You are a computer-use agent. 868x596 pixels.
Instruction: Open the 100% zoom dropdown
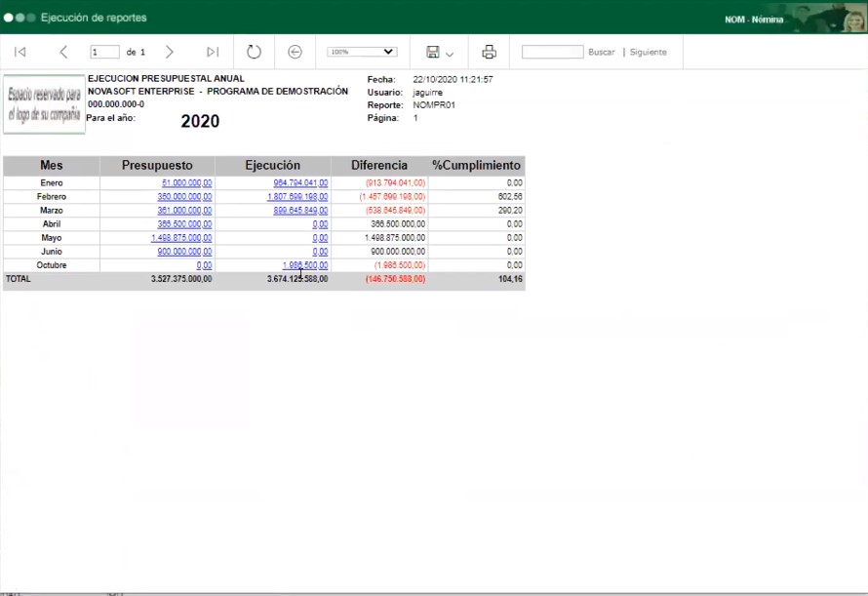[x=362, y=52]
